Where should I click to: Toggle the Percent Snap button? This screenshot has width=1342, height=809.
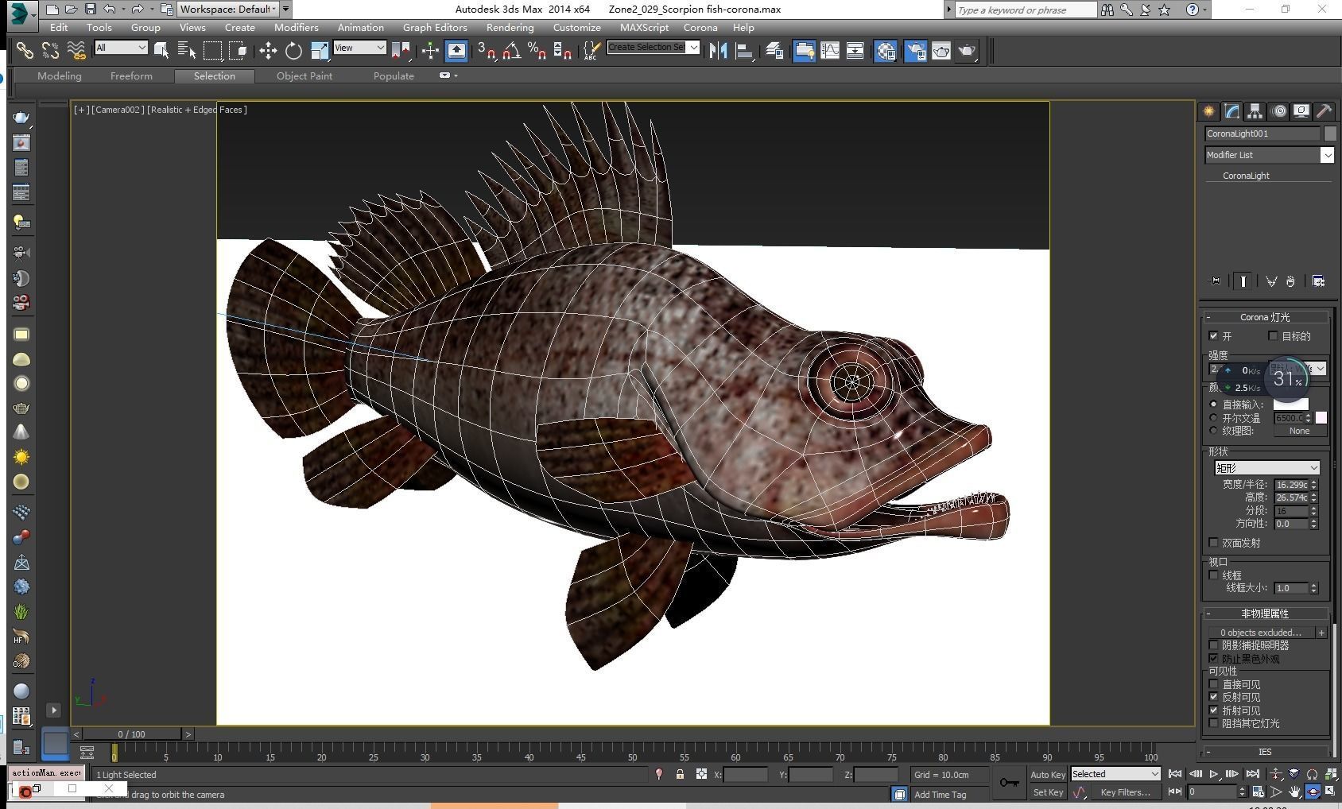coord(537,51)
